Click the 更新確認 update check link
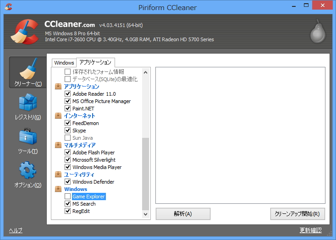The image size is (336, 240). [x=310, y=230]
